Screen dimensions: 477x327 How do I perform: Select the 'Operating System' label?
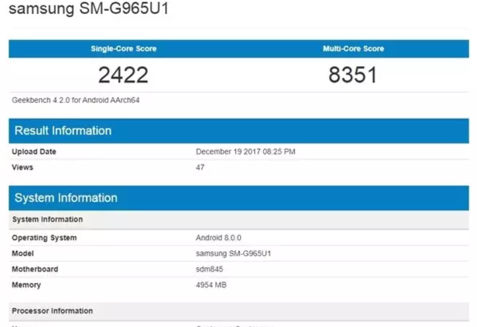point(44,238)
